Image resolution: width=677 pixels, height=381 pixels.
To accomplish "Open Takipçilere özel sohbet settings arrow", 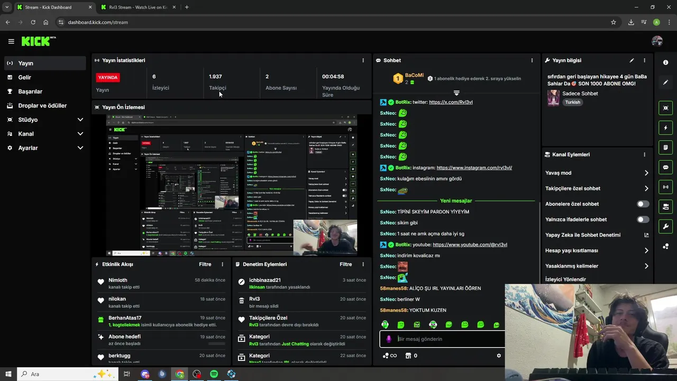I will 646,188.
